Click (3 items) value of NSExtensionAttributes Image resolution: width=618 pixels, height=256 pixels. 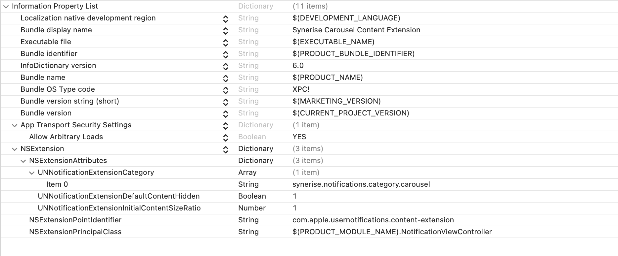coord(308,161)
